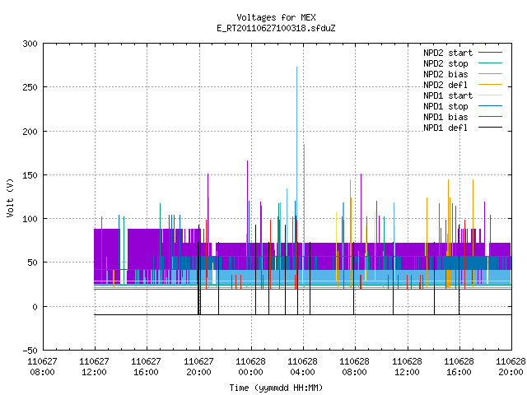This screenshot has height=395, width=527.
Task: Click the yellow NPD1 start legend line
Action: [x=491, y=95]
